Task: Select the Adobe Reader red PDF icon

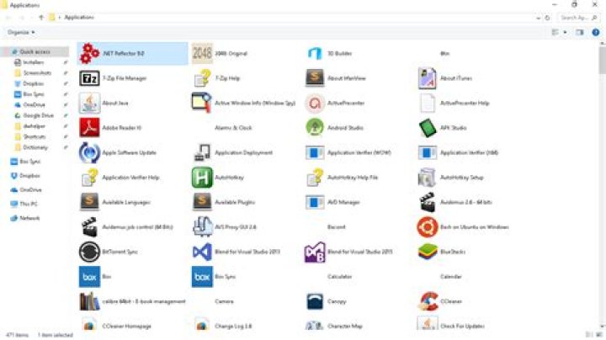Action: 89,128
